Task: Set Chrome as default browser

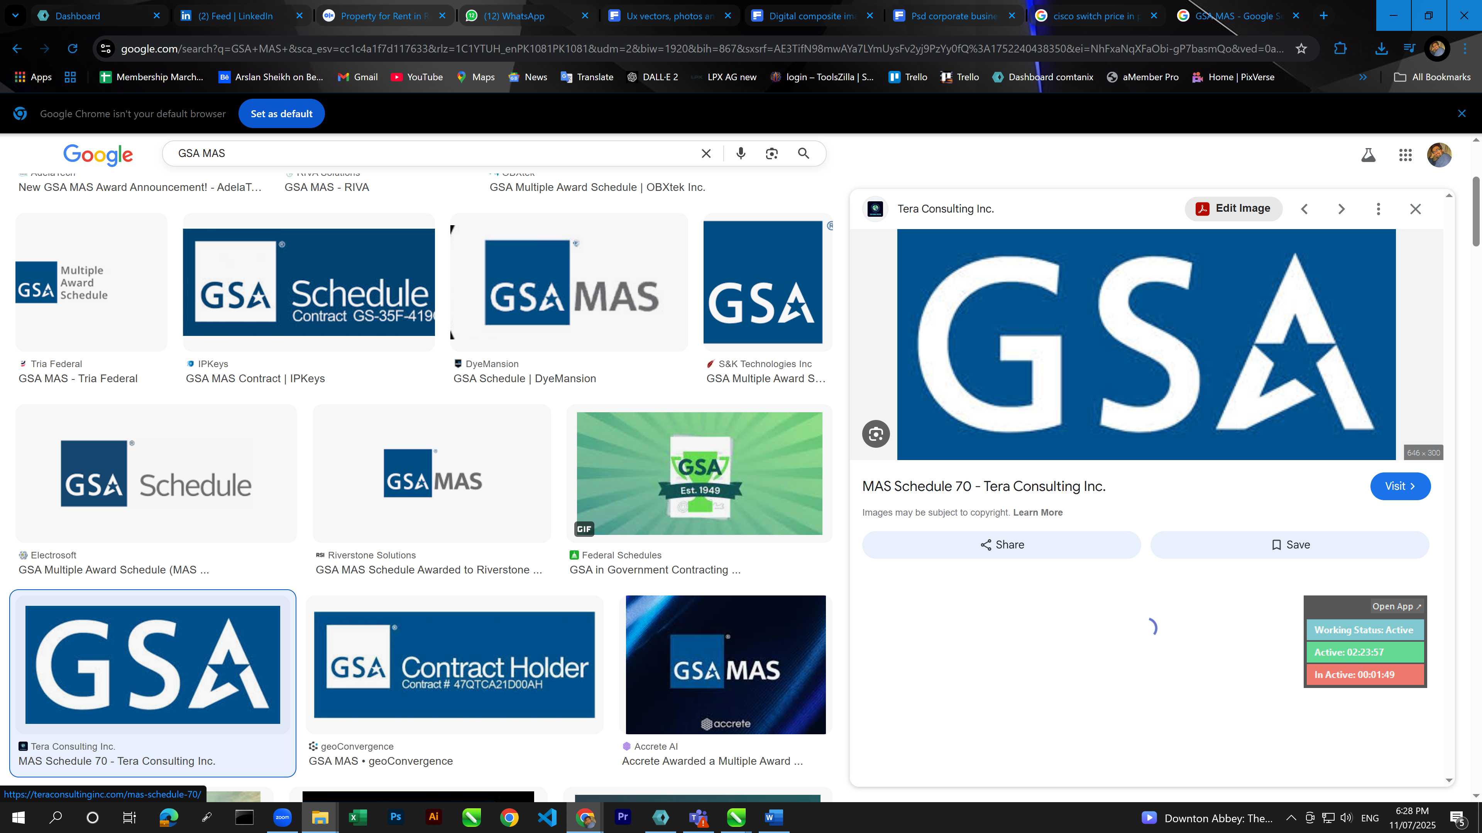Action: tap(281, 114)
